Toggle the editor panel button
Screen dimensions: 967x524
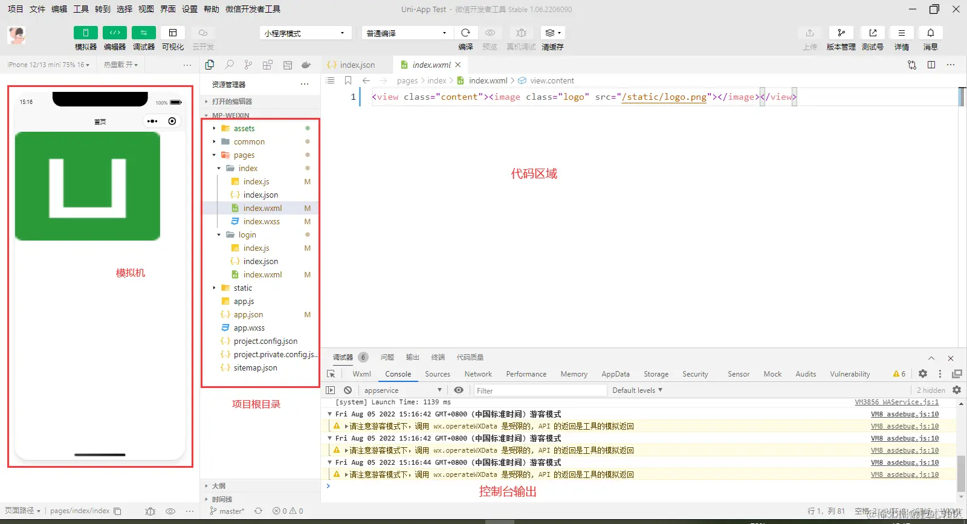coord(114,33)
